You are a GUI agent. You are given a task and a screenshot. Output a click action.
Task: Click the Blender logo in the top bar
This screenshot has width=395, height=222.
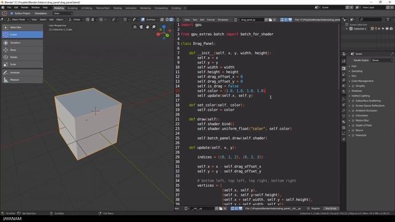click(3, 7)
